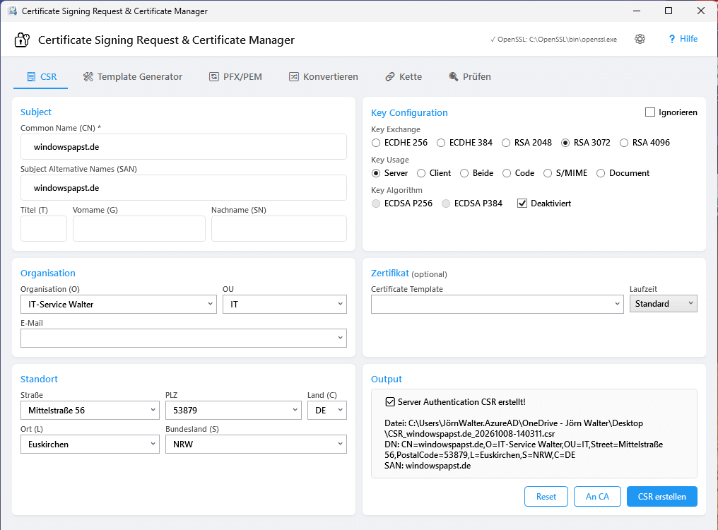Image resolution: width=718 pixels, height=530 pixels.
Task: Click the Hilfe question mark icon
Action: point(672,39)
